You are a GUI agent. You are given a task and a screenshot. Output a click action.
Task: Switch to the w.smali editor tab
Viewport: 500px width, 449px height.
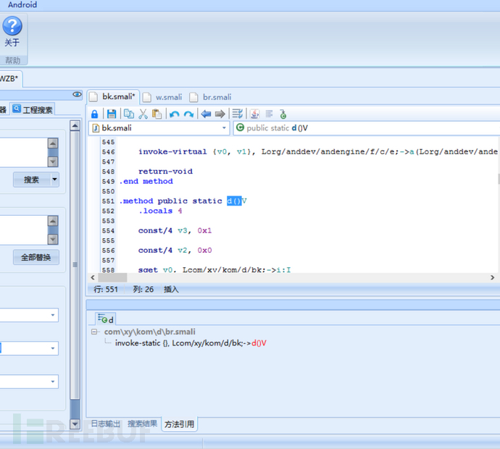[x=163, y=97]
